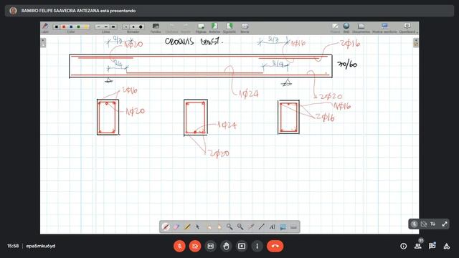Open the activities shapes icon

point(446,246)
